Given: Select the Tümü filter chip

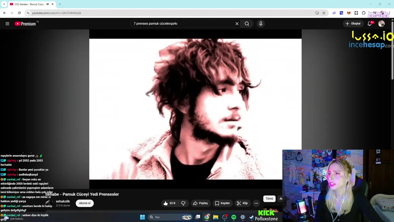Looking at the screenshot, I should click(269, 199).
